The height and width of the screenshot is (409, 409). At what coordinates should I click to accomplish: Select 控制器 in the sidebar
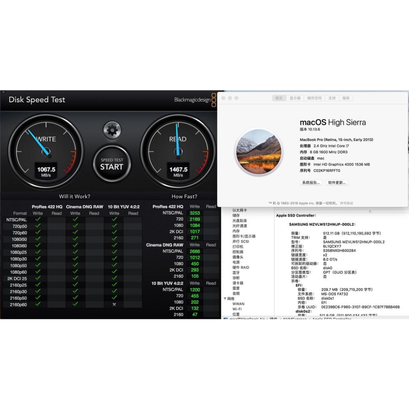[x=238, y=252]
